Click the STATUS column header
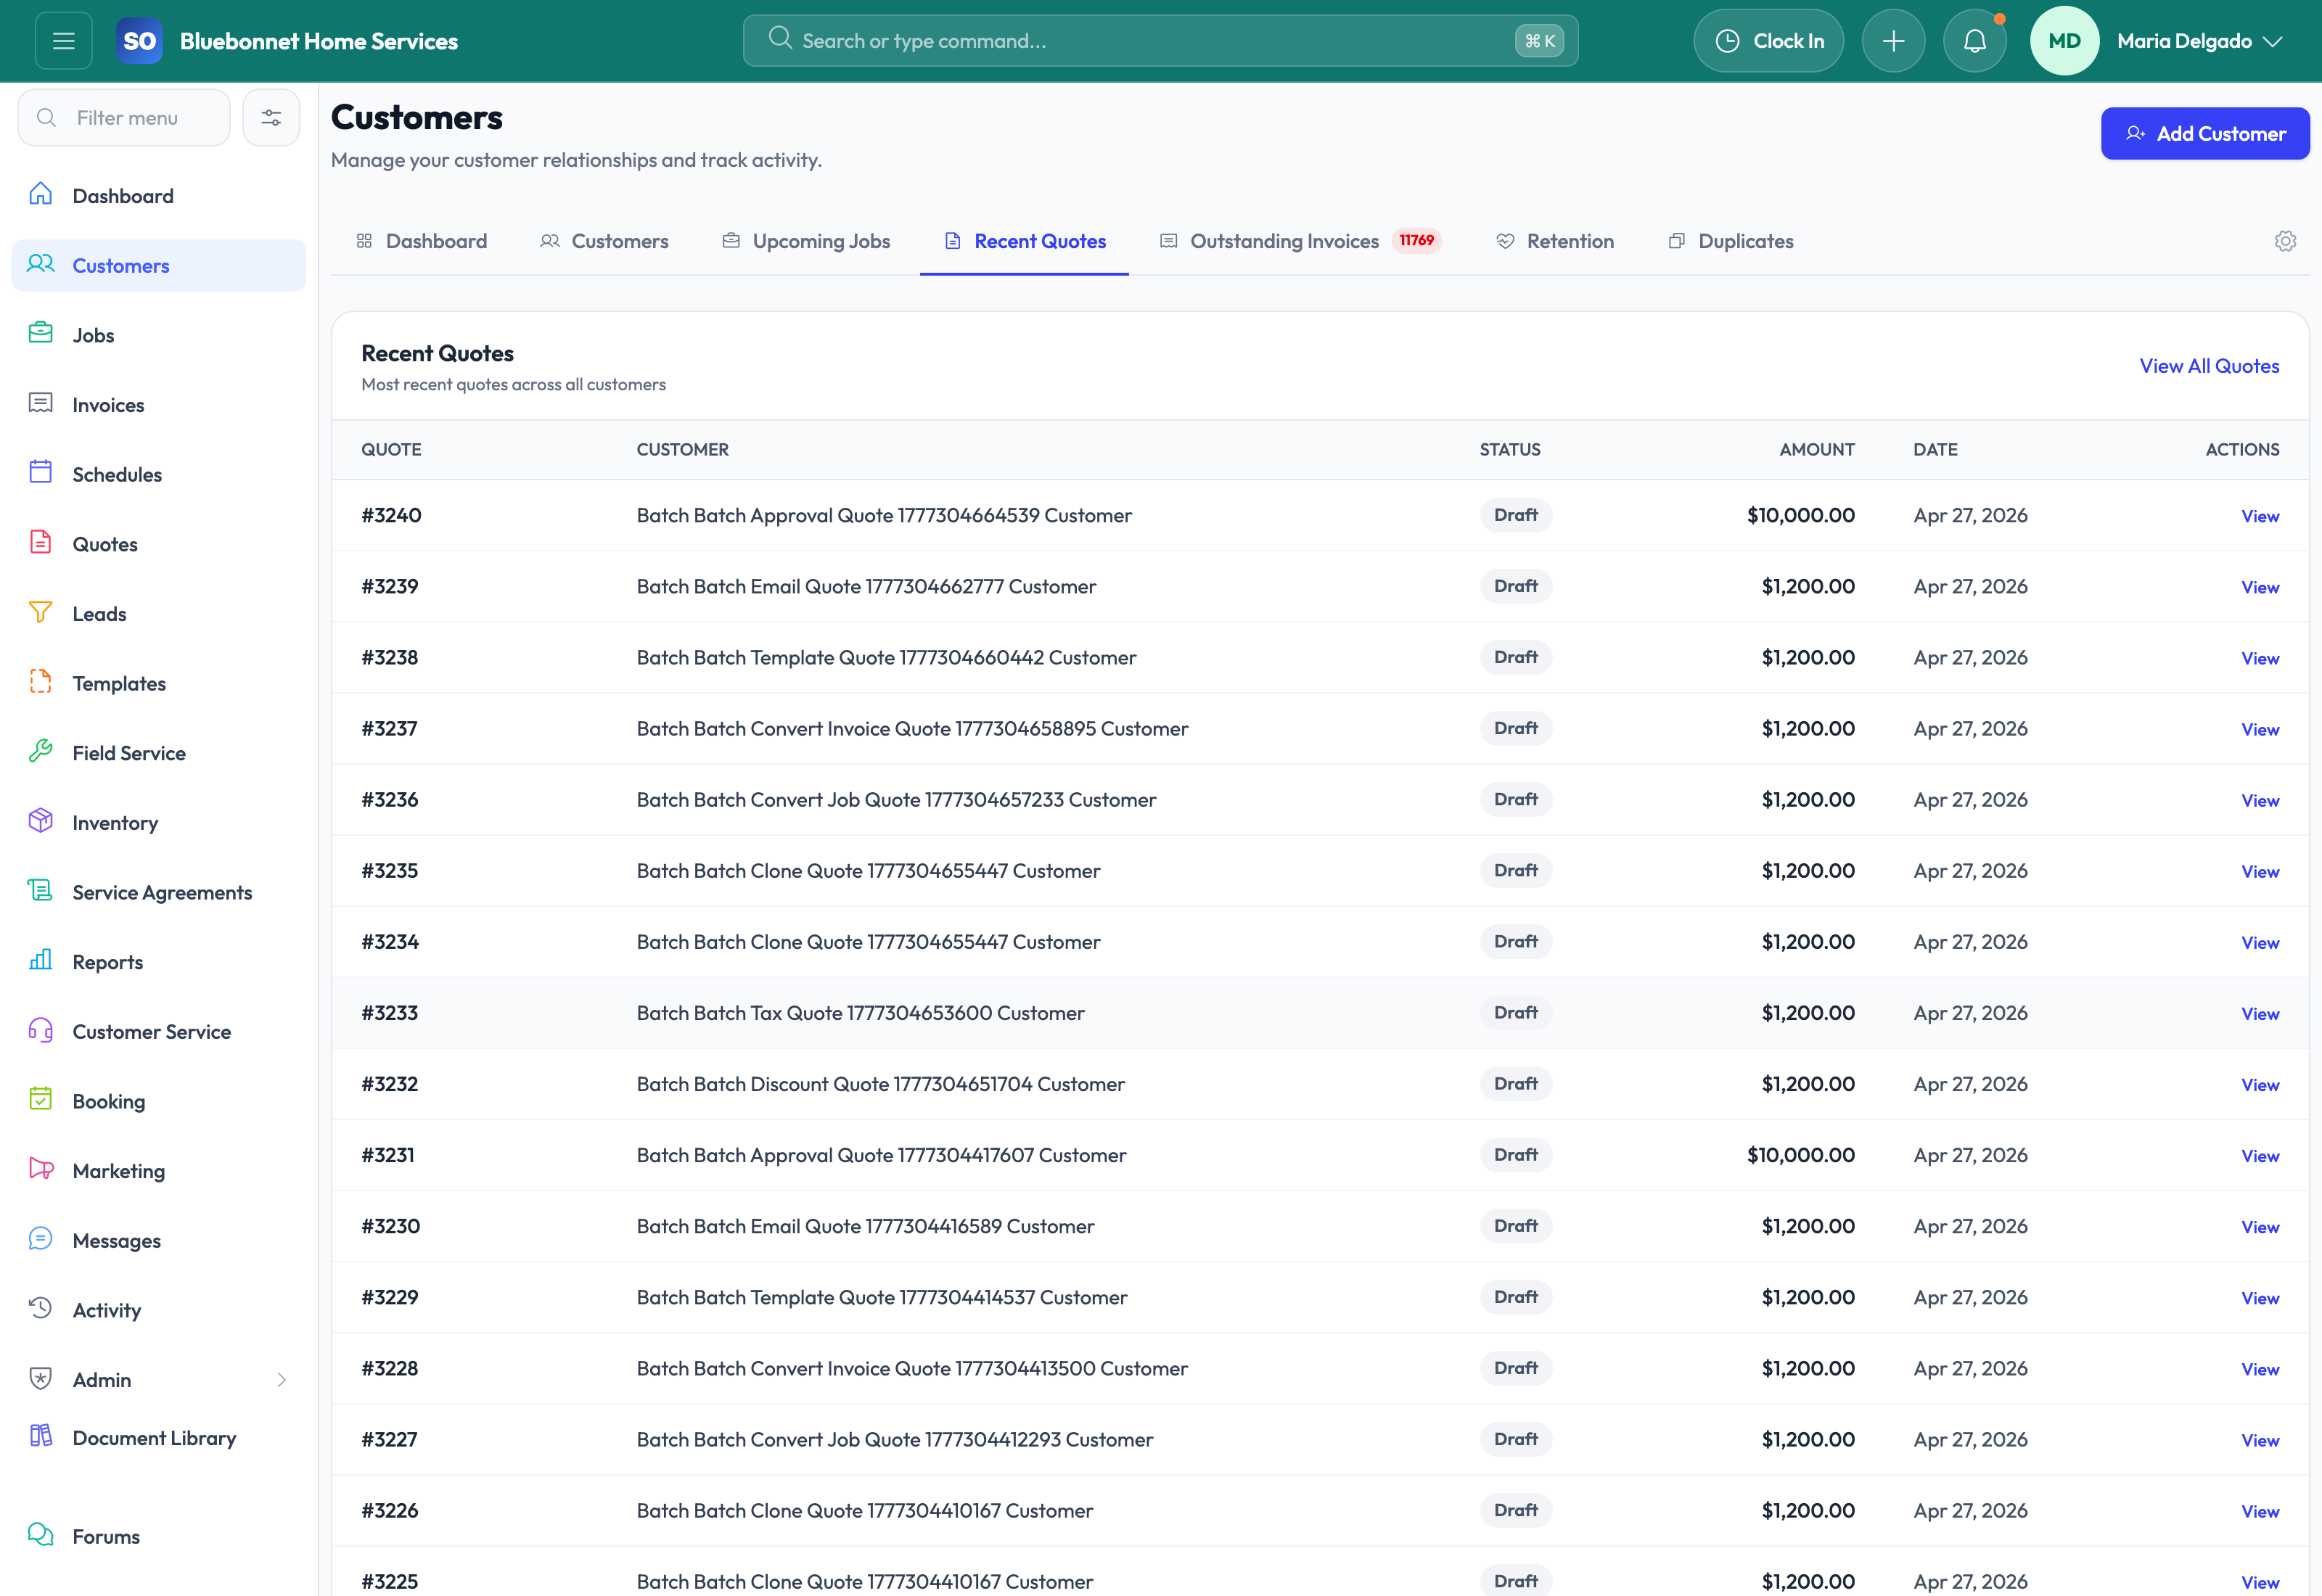Viewport: 2322px width, 1596px height. coord(1510,449)
